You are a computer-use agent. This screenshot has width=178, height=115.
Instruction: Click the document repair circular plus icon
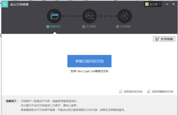(x=125, y=16)
